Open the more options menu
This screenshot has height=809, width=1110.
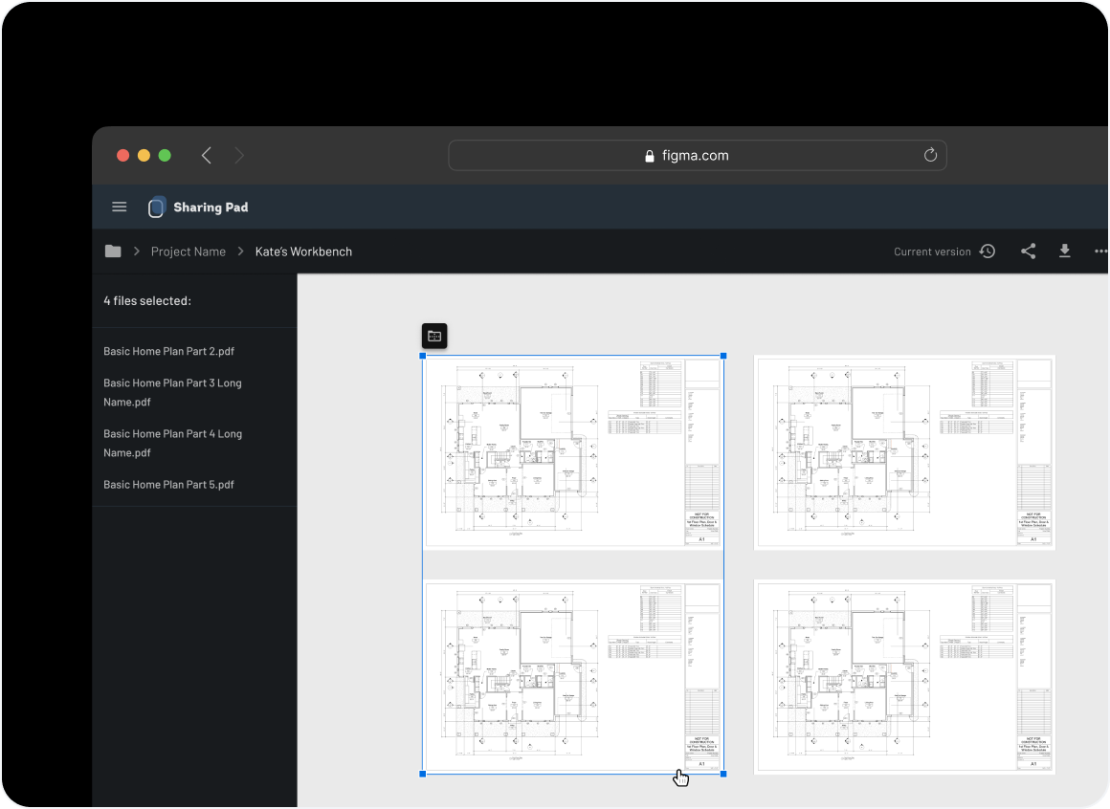click(1099, 251)
